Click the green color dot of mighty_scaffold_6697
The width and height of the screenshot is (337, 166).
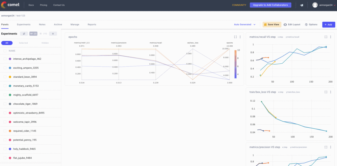coord(10,95)
